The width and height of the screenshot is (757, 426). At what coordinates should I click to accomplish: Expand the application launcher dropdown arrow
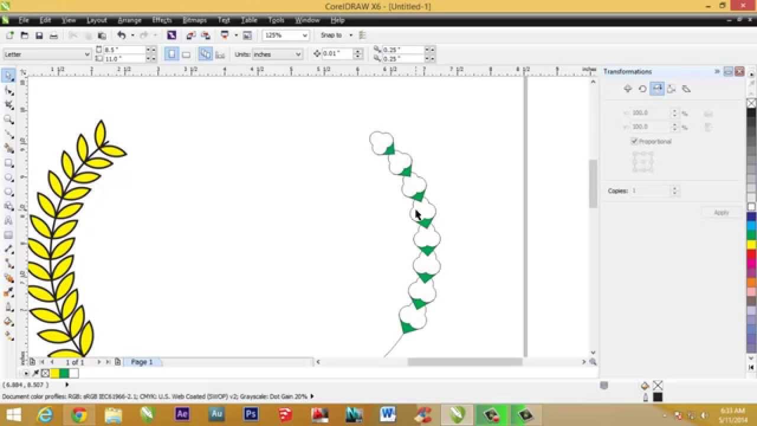[236, 35]
